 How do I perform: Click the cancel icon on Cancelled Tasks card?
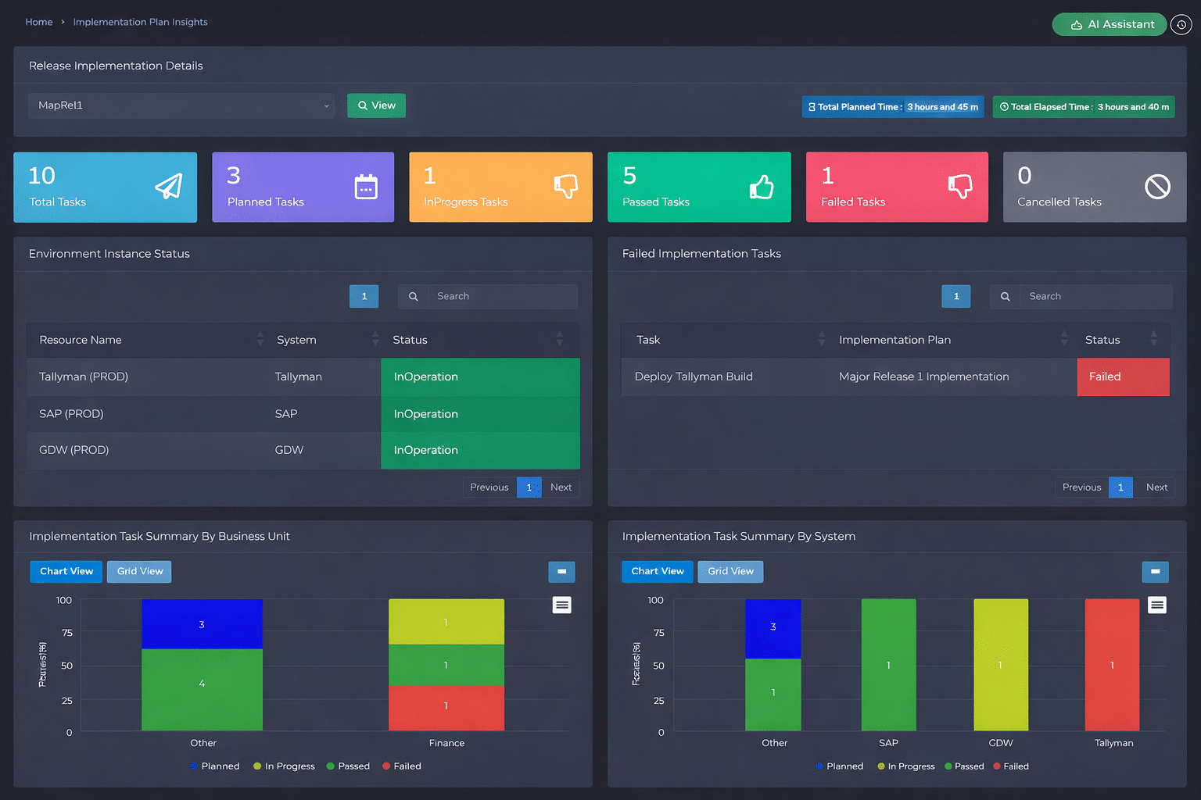1157,187
